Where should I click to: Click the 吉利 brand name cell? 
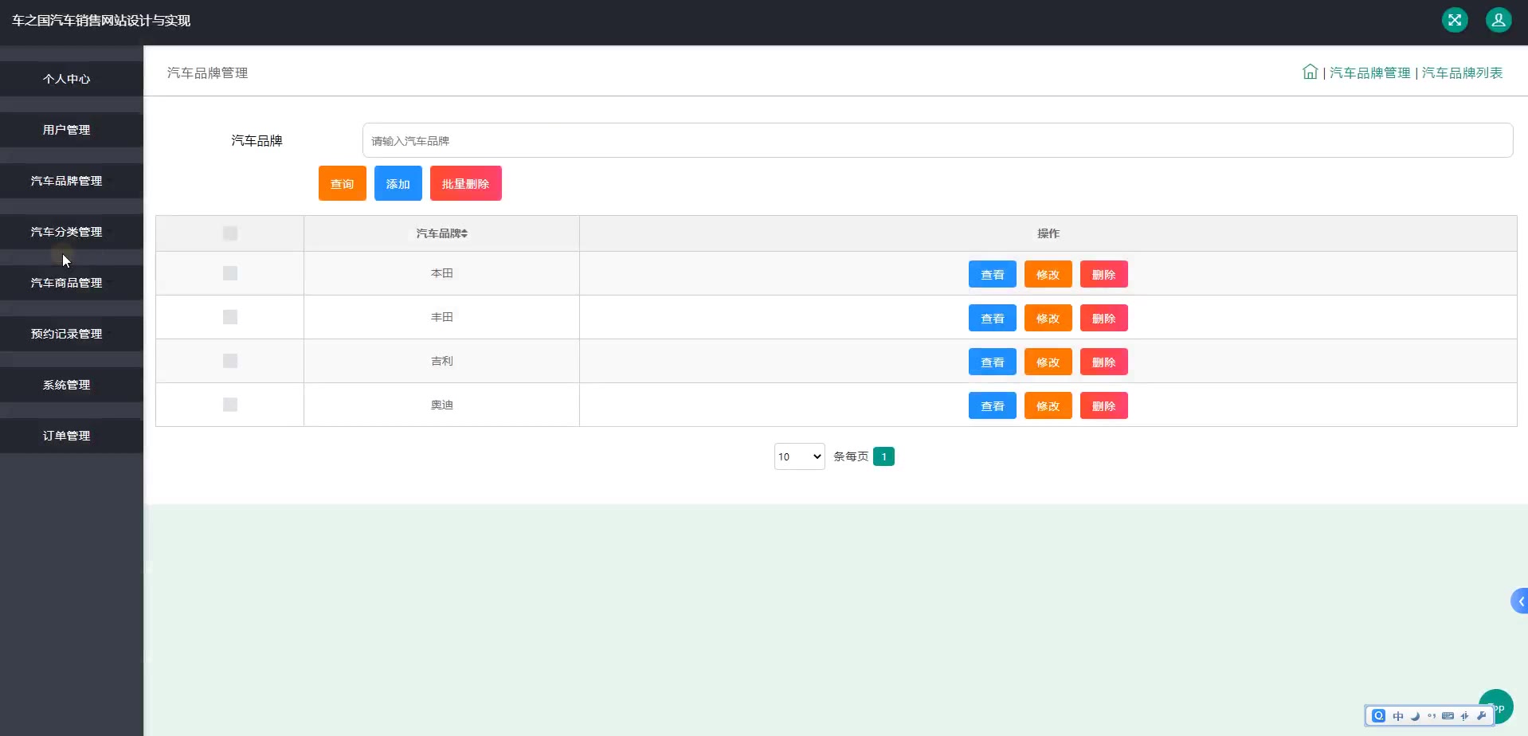(x=442, y=361)
